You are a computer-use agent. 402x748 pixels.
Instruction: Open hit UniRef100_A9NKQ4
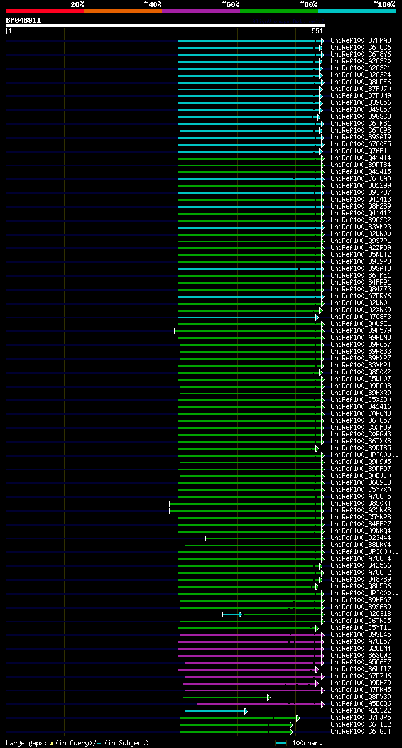pos(361,531)
